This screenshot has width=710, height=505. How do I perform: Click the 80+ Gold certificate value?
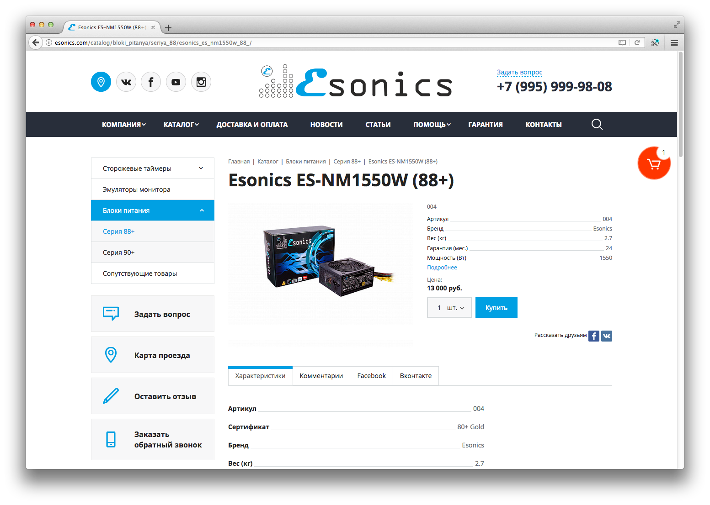470,427
